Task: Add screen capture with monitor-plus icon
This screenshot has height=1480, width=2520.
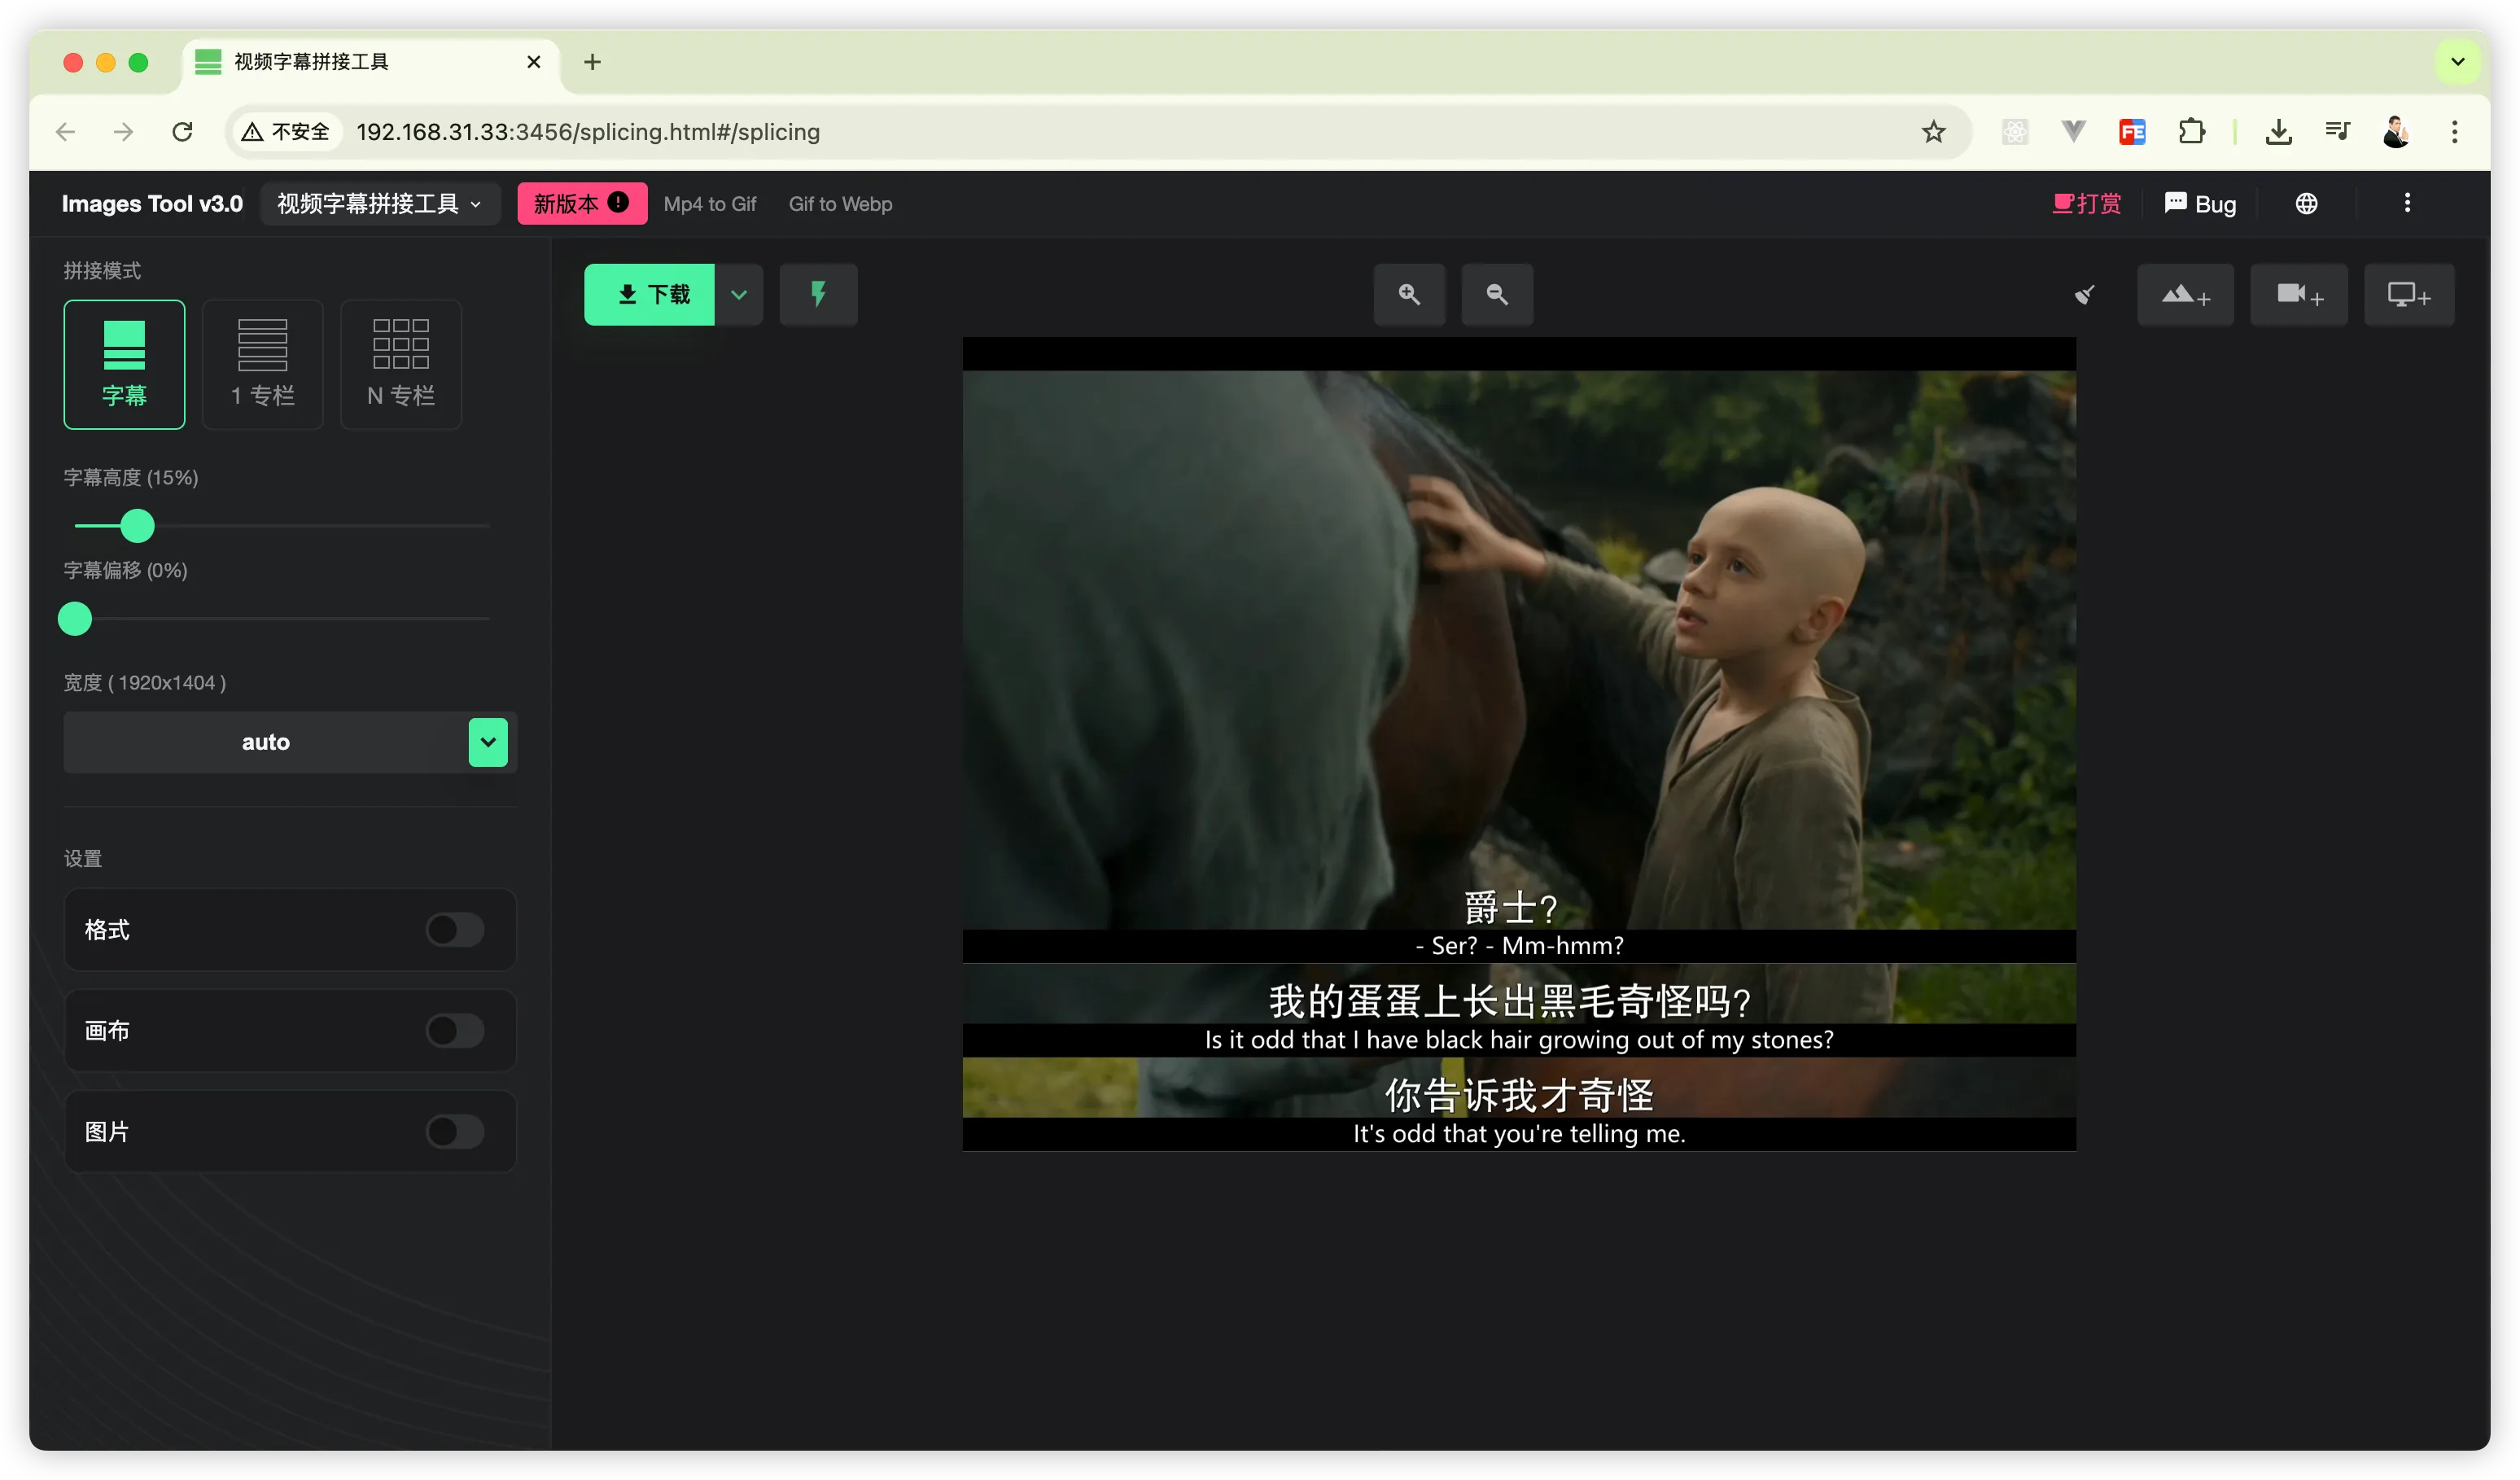Action: click(x=2409, y=295)
